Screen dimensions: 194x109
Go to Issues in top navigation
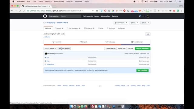(x=97, y=16)
